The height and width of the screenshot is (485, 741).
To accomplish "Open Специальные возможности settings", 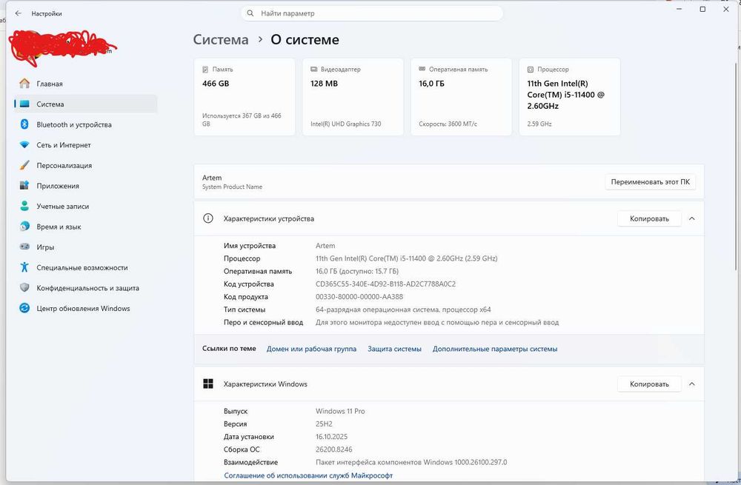I will pyautogui.click(x=85, y=267).
